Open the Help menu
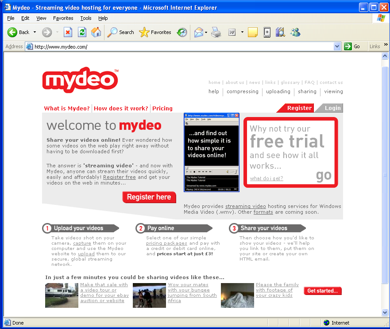Screen dimensions: 390x329 click(x=103, y=18)
